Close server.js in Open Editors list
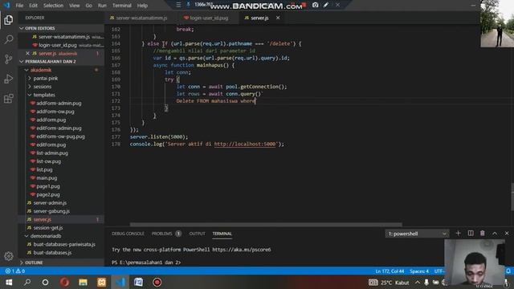Screen dimensions: 514x289 [x=27, y=53]
